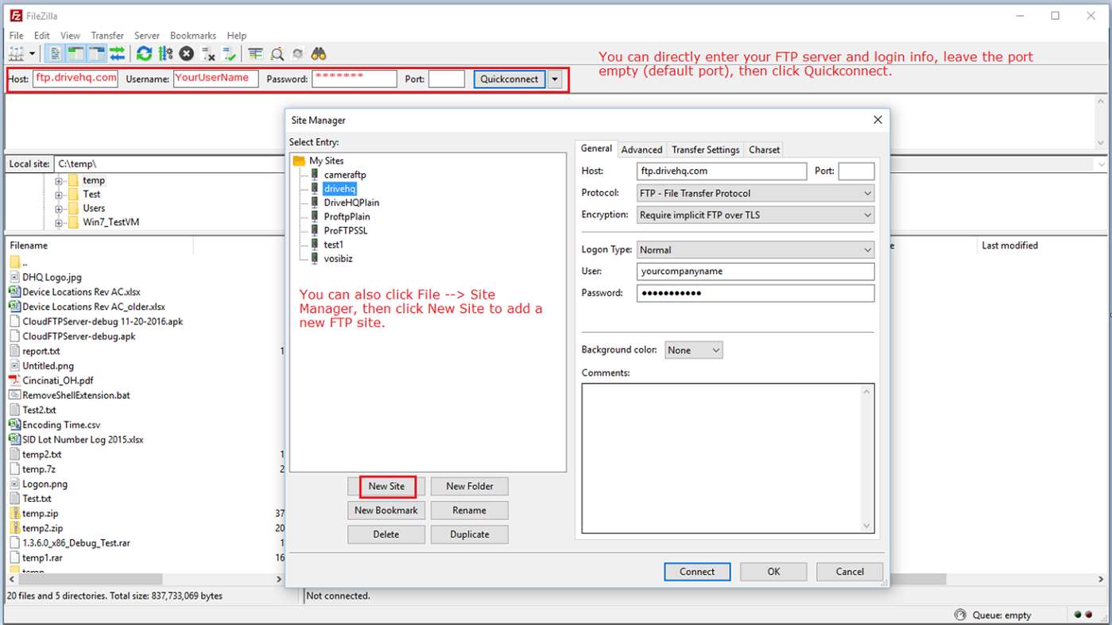Click the temp.zip archive icon
The image size is (1112, 625).
coord(14,513)
